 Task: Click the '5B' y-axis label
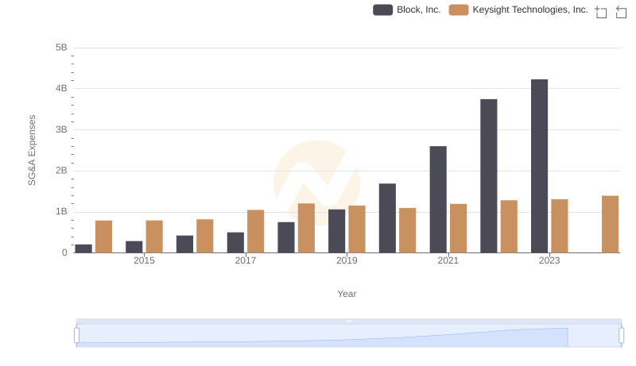pyautogui.click(x=61, y=48)
